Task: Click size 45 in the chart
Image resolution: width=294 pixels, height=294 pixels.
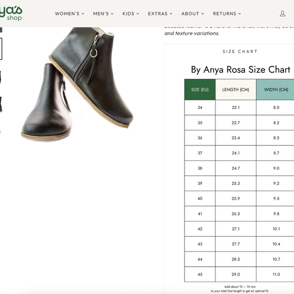Action: [200, 274]
